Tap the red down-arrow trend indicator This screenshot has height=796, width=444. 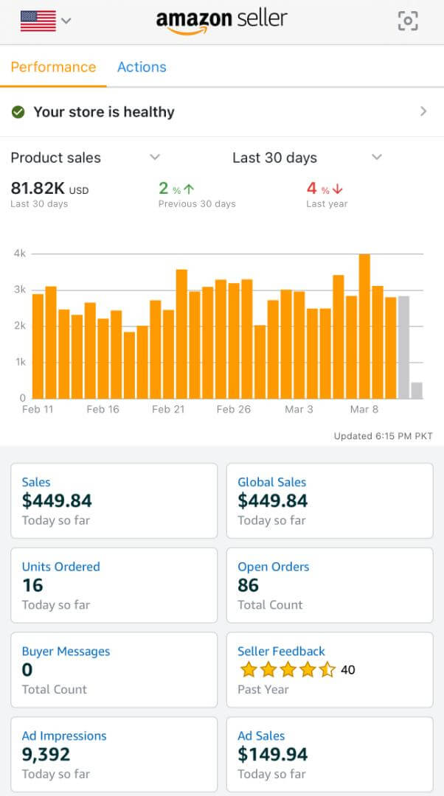(338, 189)
